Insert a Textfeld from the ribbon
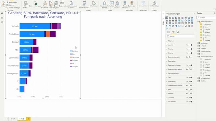216x121 pixels. point(112,4)
